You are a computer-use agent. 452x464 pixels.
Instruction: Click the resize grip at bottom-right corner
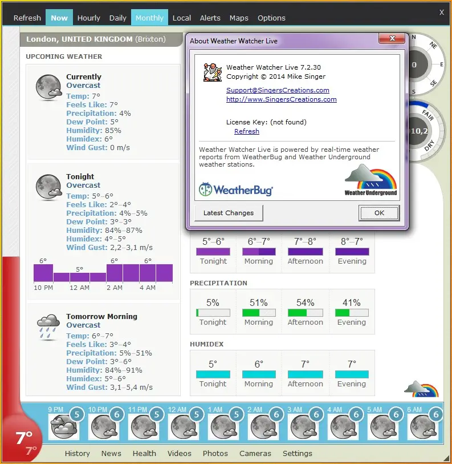(447, 459)
